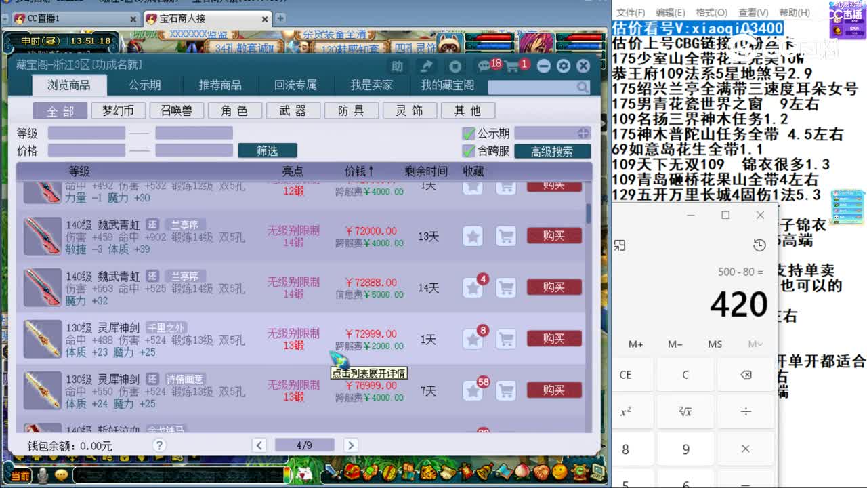
Task: Favorite the ¥72888.00 魏武青虹 listing
Action: [473, 287]
